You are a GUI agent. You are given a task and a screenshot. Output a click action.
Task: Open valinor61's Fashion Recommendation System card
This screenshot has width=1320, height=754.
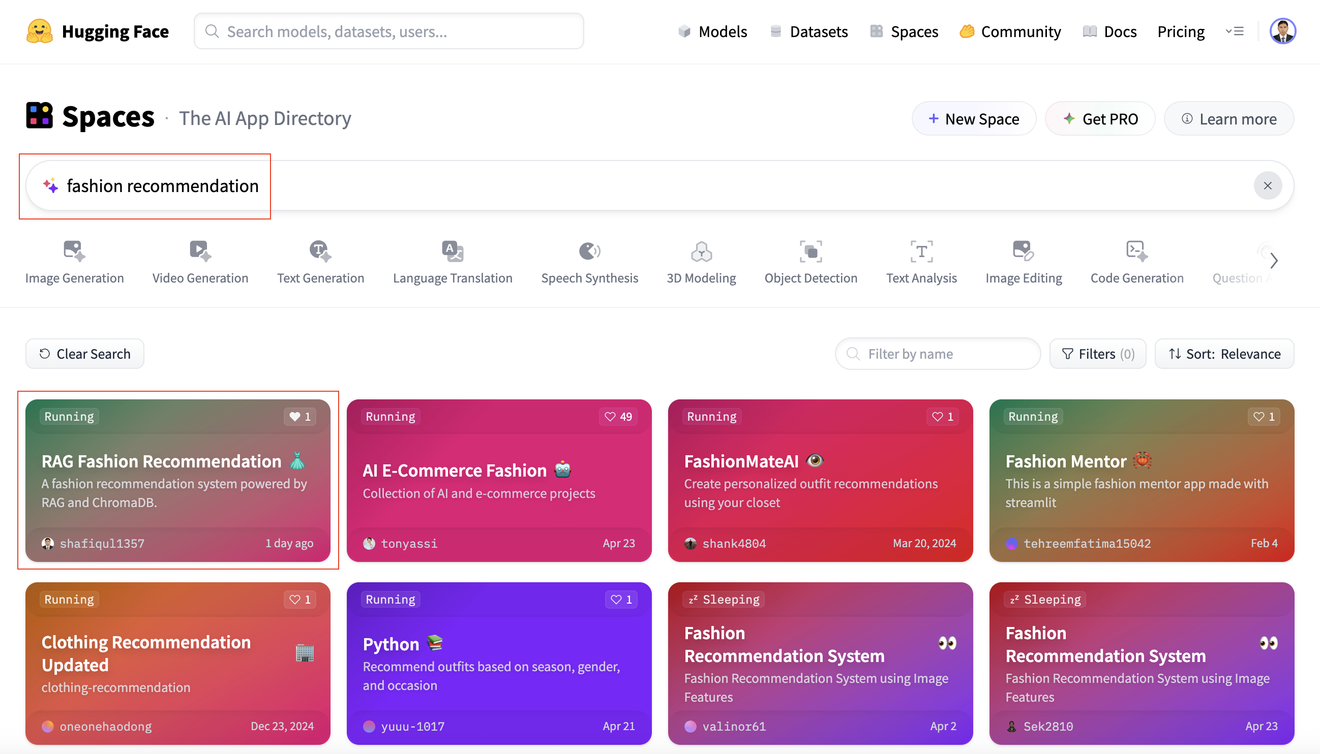820,664
